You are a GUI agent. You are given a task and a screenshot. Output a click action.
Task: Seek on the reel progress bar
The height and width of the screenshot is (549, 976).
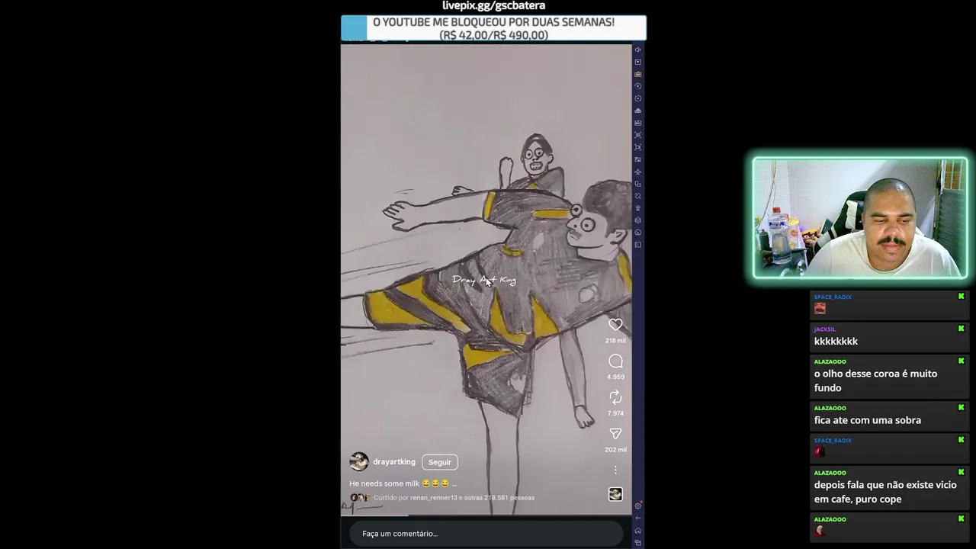(486, 515)
